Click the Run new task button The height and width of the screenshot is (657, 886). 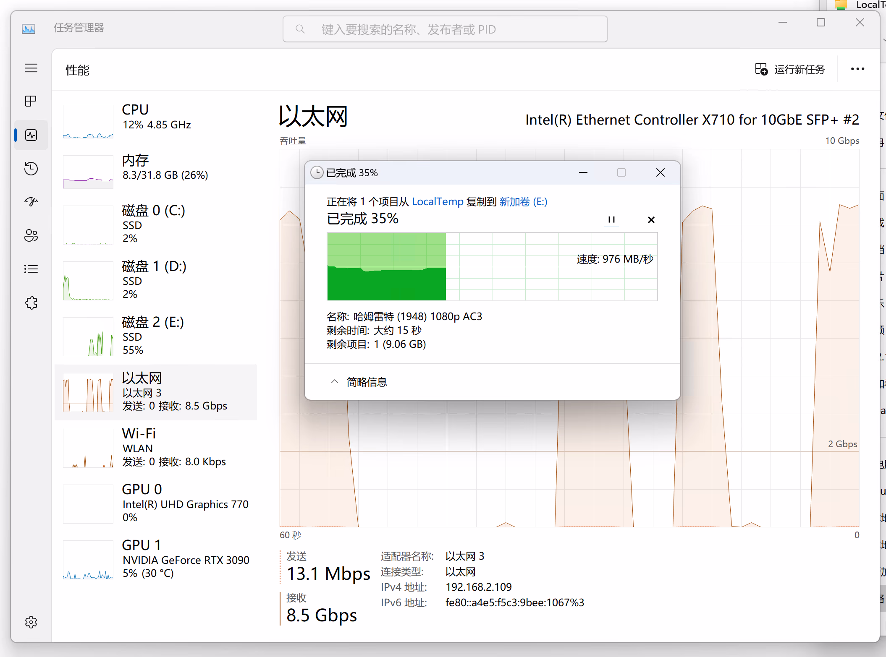[790, 69]
